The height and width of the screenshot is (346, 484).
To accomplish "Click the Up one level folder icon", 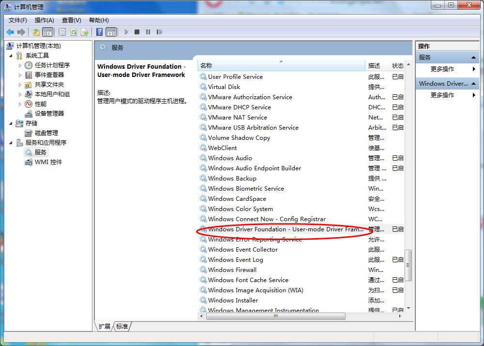I will click(x=36, y=32).
